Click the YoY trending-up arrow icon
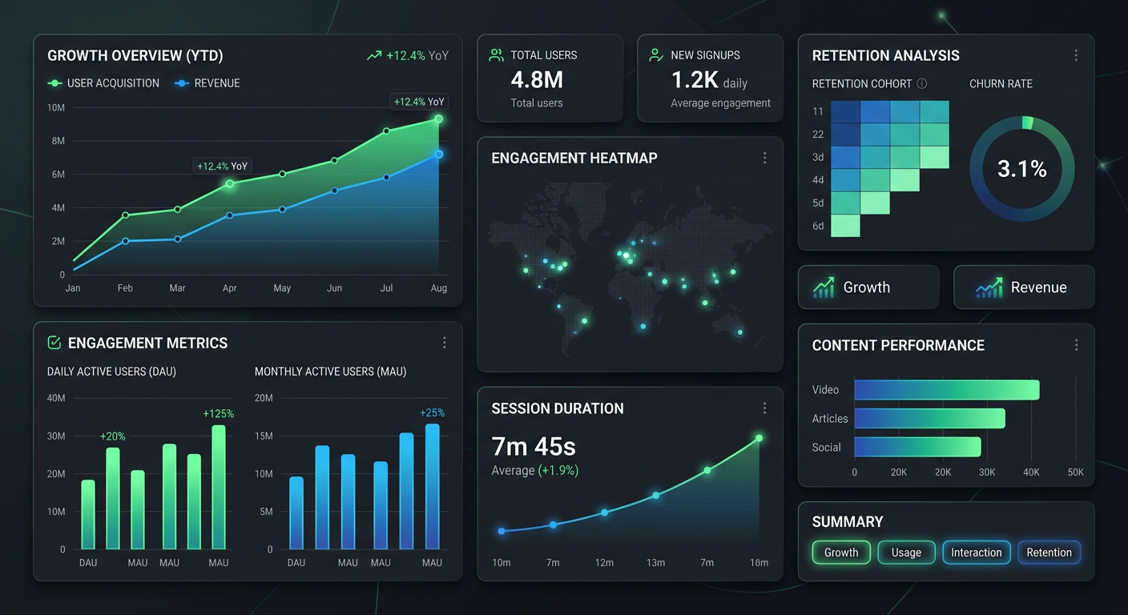 pos(374,56)
